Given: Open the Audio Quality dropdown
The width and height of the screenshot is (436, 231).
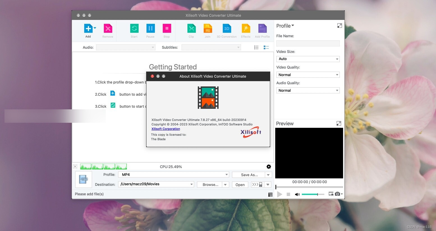Looking at the screenshot, I should tap(308, 90).
